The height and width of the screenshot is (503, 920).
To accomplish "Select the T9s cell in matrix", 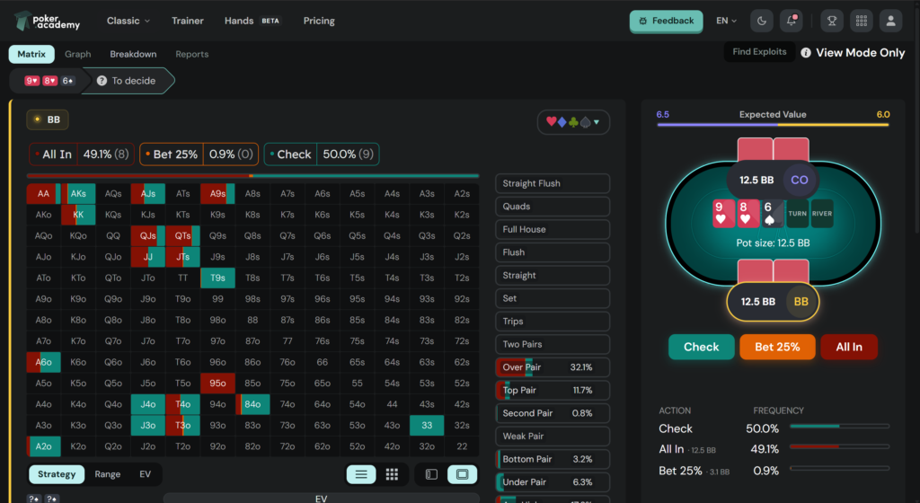I will click(217, 278).
